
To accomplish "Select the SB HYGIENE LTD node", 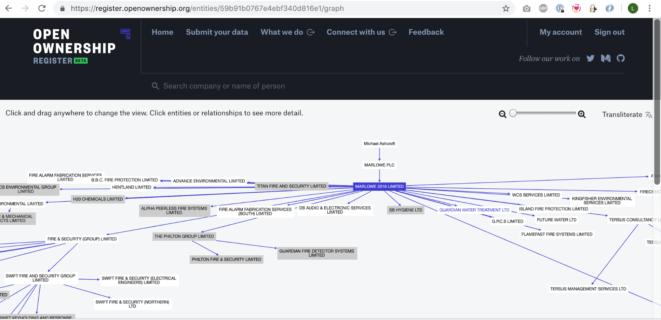I will [x=405, y=210].
